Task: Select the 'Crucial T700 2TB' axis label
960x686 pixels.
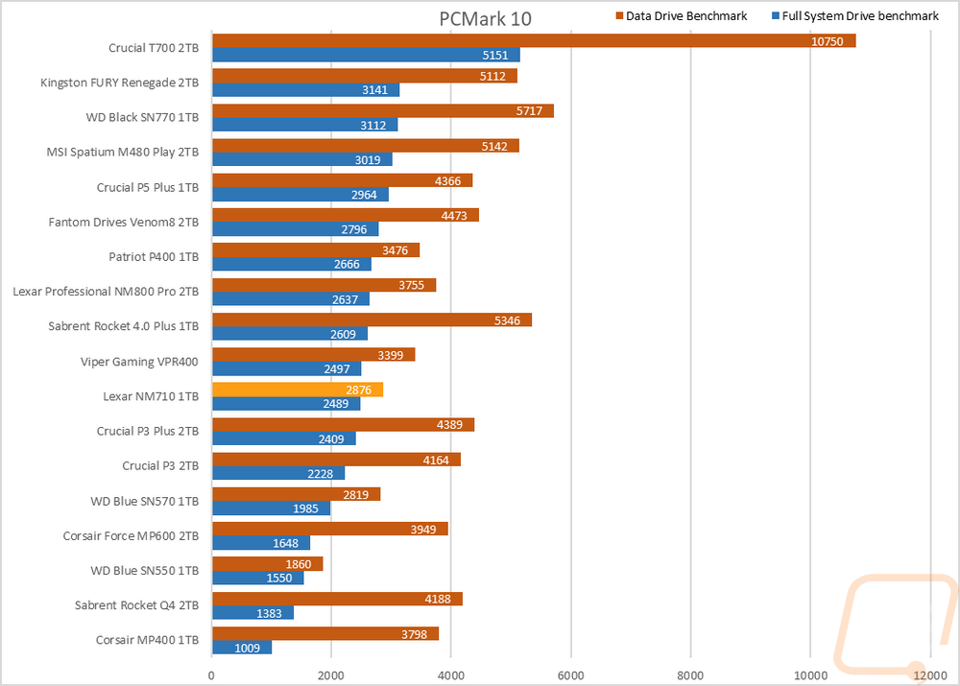Action: pos(154,48)
